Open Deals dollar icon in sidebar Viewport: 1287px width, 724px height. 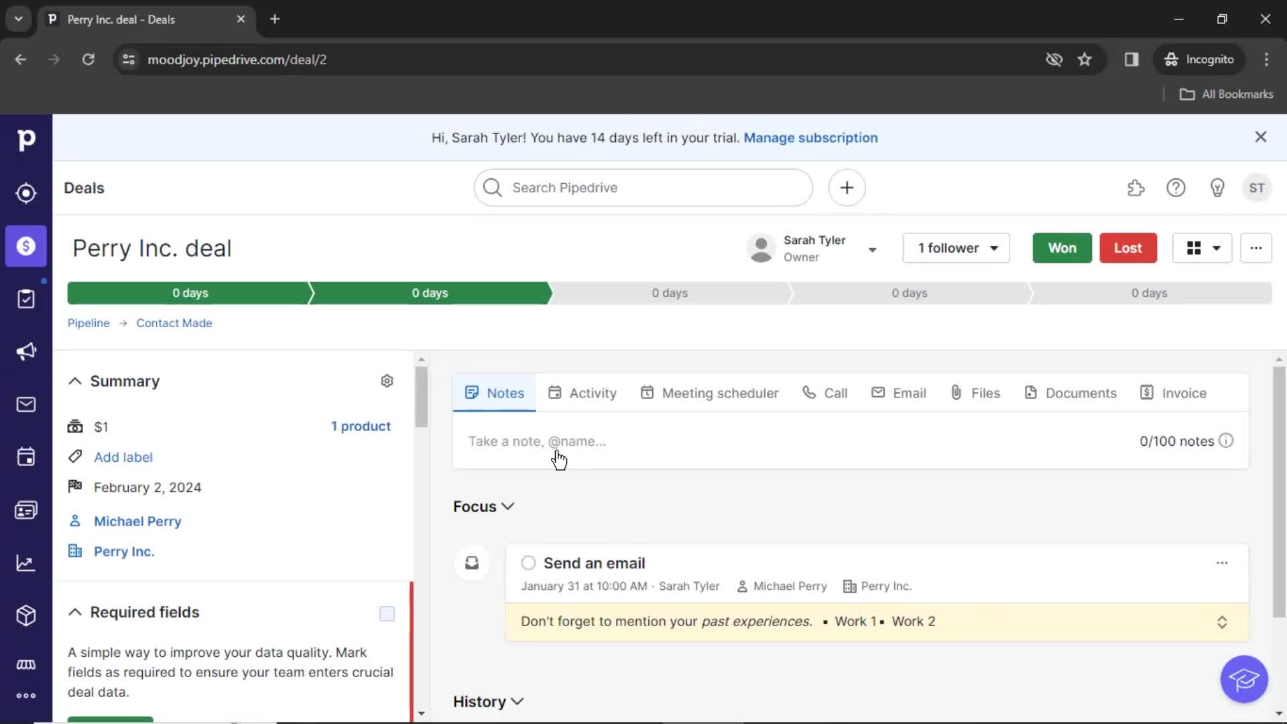(x=26, y=246)
